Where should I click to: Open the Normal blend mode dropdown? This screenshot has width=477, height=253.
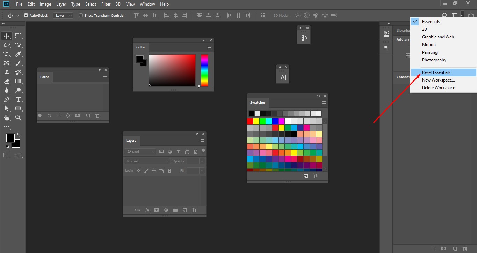pos(146,161)
